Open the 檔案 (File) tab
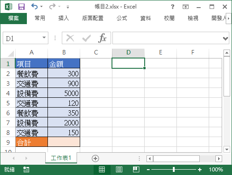Viewport: 232px width, 175px height. [13, 18]
